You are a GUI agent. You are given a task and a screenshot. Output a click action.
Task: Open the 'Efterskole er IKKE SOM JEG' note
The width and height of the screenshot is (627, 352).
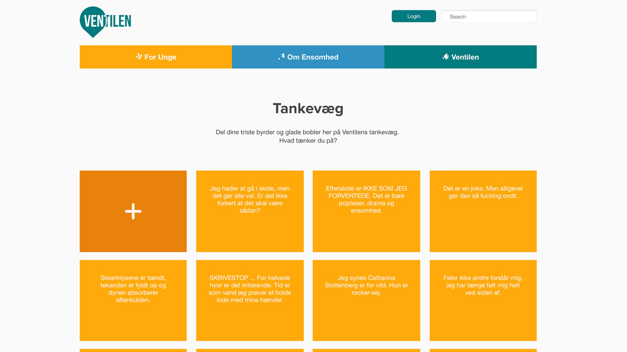(366, 211)
